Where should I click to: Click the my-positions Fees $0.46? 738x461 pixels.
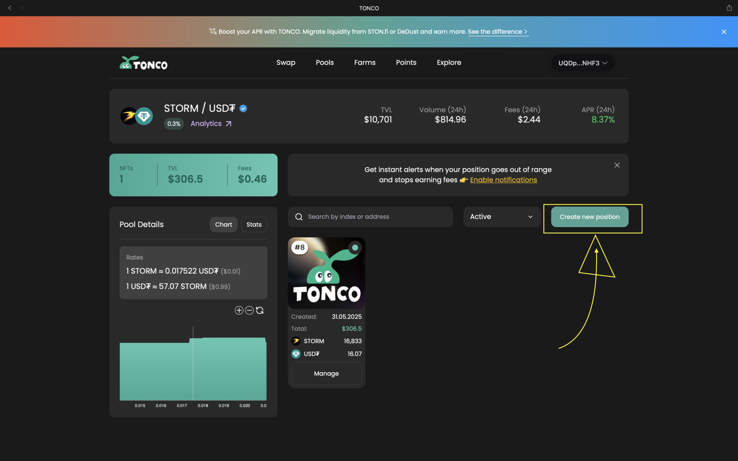click(252, 179)
